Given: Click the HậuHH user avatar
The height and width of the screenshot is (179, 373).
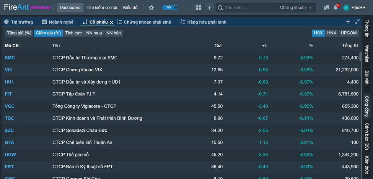Looking at the screenshot, I should (346, 8).
